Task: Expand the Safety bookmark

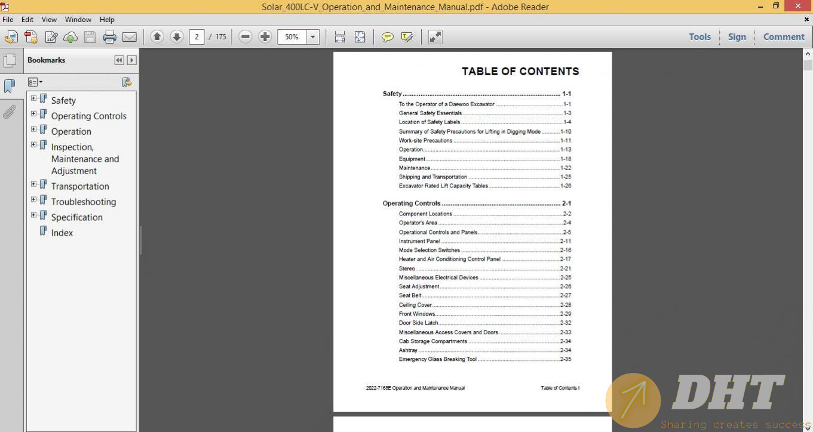Action: pyautogui.click(x=33, y=98)
